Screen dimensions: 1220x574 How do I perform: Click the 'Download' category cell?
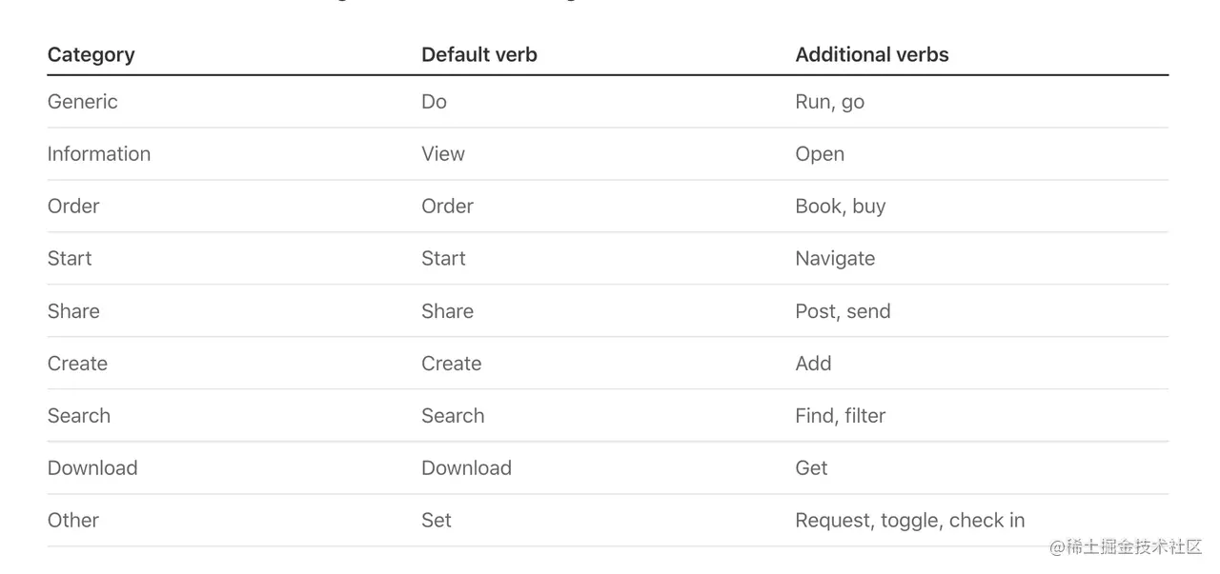pyautogui.click(x=92, y=468)
